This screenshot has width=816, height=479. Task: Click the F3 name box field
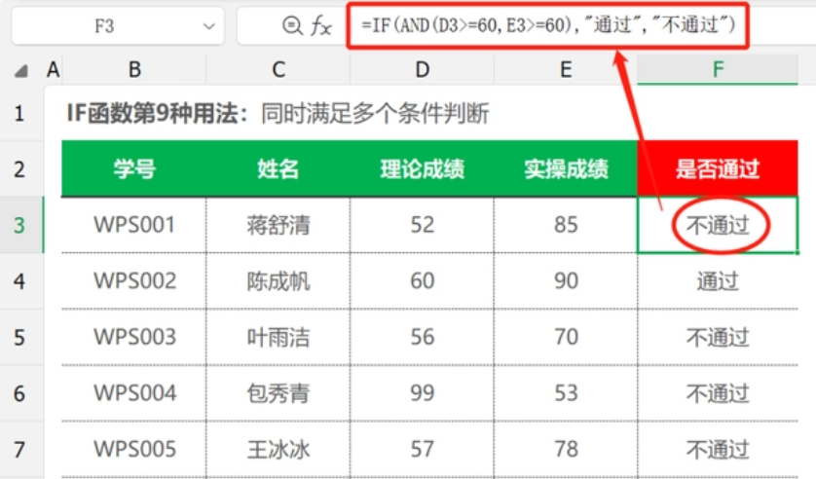(118, 25)
